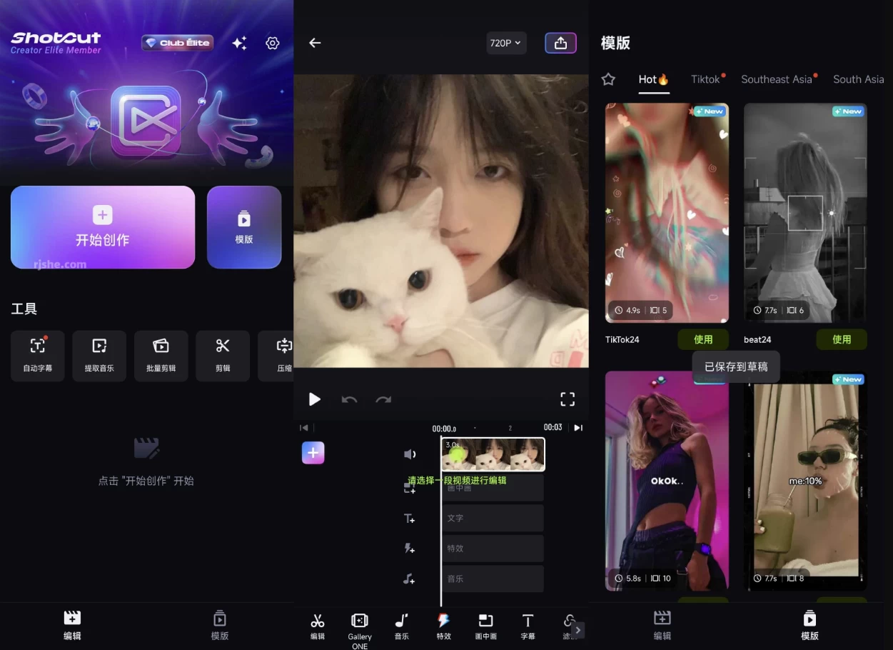Screen dimensions: 893x650
Task: Open the extract music tool (提取音乐)
Action: (x=99, y=355)
